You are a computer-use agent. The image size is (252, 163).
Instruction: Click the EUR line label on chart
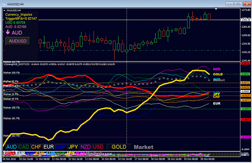pyautogui.click(x=217, y=104)
